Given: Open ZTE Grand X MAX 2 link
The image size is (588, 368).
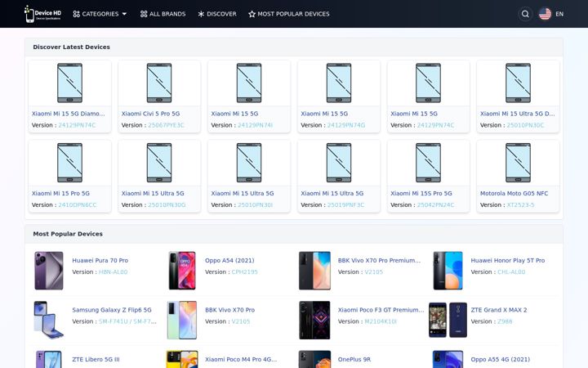Looking at the screenshot, I should coord(499,310).
